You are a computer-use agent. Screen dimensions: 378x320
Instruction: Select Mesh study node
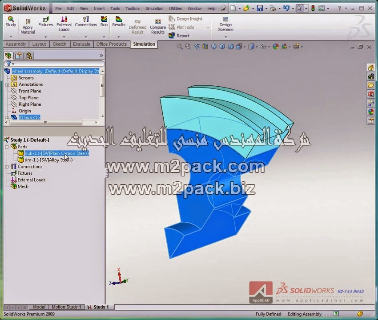pyautogui.click(x=23, y=187)
